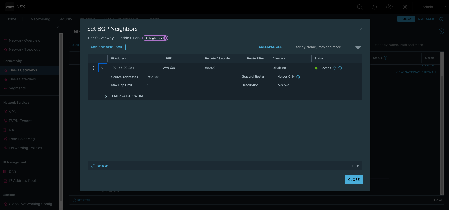The image size is (449, 210).
Task: Click the Network Overview sidebar icon
Action: click(5, 41)
